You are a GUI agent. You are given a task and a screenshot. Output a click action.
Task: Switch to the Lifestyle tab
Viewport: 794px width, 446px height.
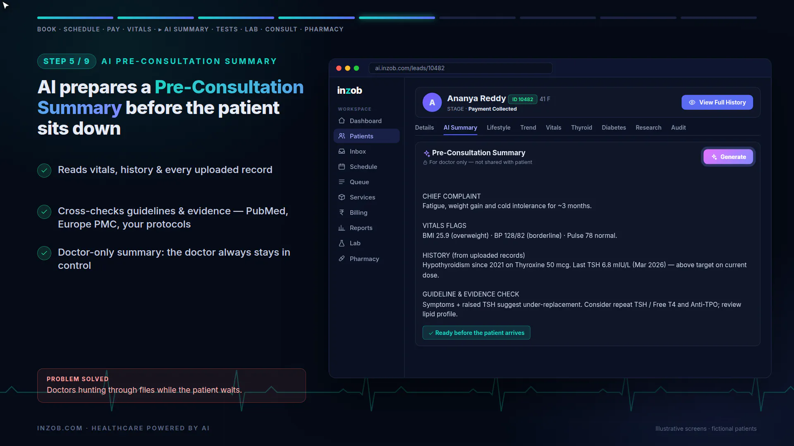[x=498, y=128]
